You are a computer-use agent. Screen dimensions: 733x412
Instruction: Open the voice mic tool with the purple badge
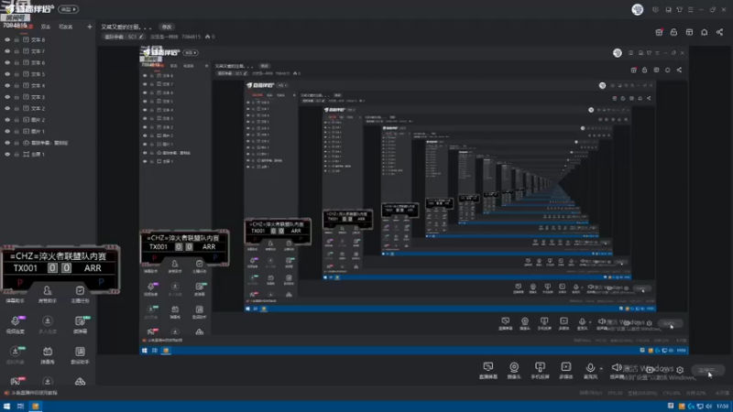(16, 325)
